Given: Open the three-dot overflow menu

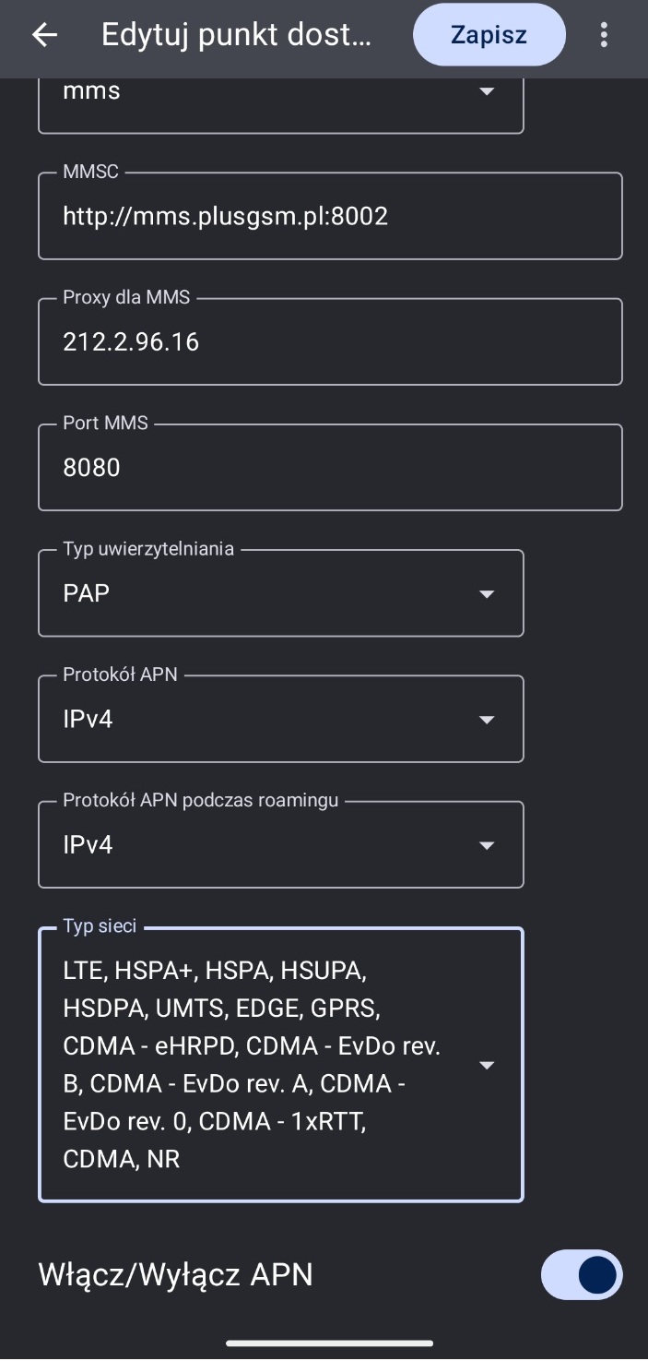Looking at the screenshot, I should pyautogui.click(x=604, y=35).
